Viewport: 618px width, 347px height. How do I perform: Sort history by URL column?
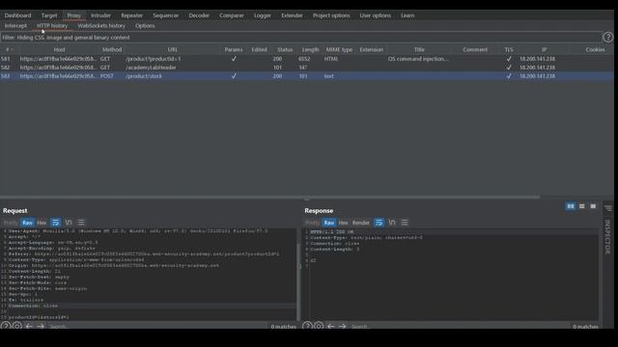pyautogui.click(x=172, y=49)
